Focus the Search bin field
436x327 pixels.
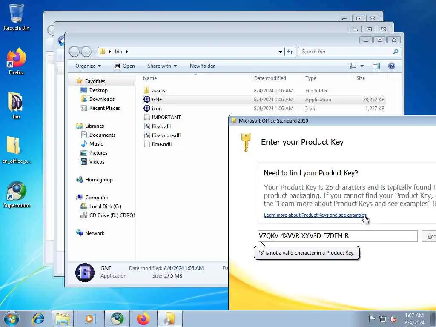pyautogui.click(x=350, y=52)
